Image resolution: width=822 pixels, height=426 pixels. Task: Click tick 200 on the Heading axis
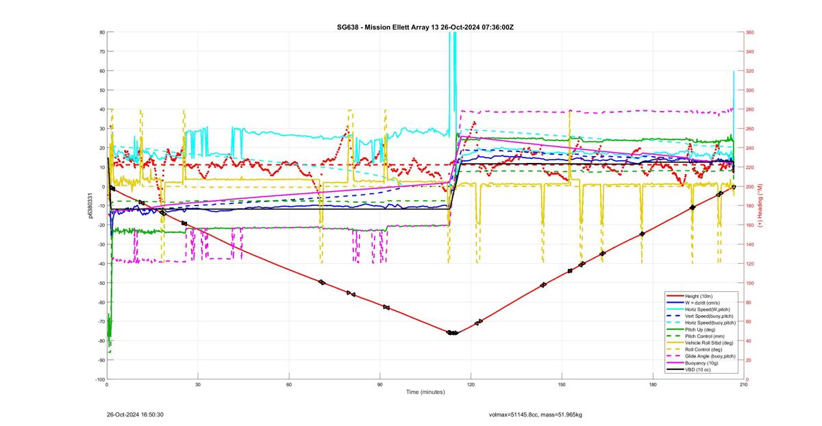tap(749, 187)
